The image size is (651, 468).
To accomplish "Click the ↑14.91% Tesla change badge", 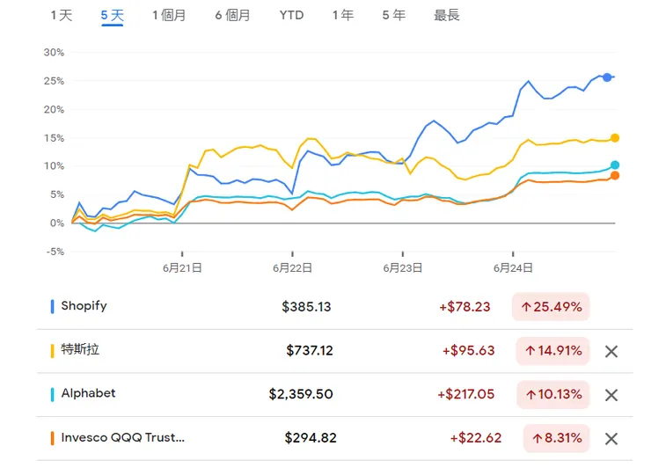I will click(x=553, y=351).
